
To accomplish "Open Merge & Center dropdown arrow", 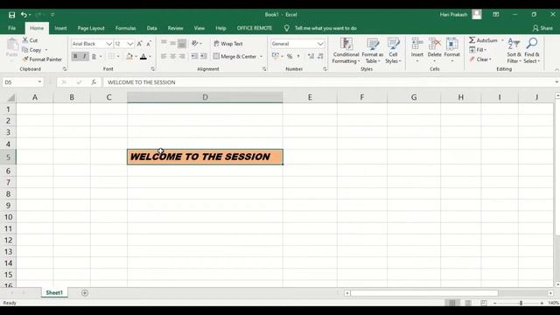I will click(261, 56).
